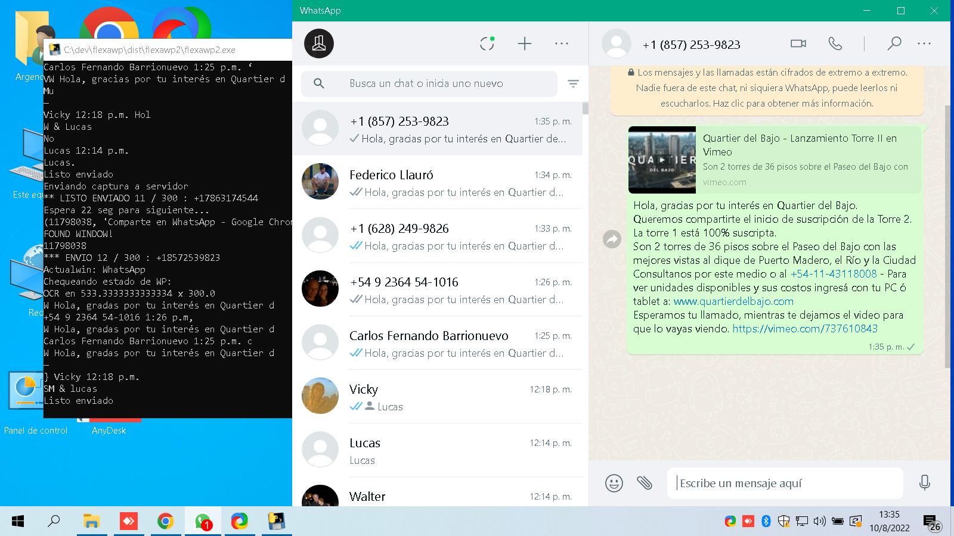The width and height of the screenshot is (954, 536).
Task: Click the tray Windows Security shield icon
Action: [784, 522]
